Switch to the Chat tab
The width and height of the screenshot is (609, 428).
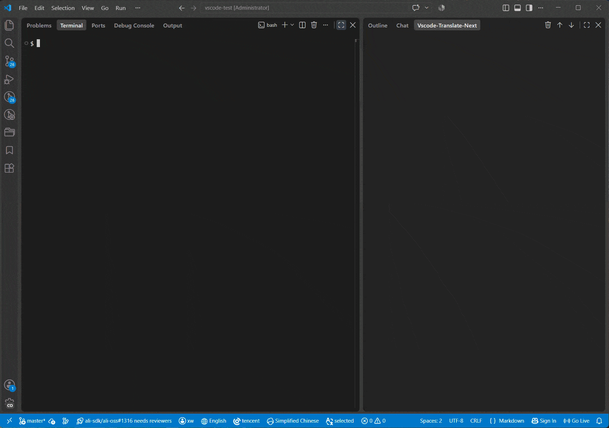[402, 25]
